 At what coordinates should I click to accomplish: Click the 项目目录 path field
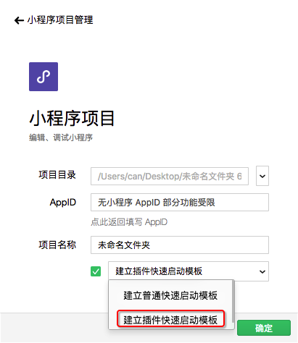pos(170,176)
